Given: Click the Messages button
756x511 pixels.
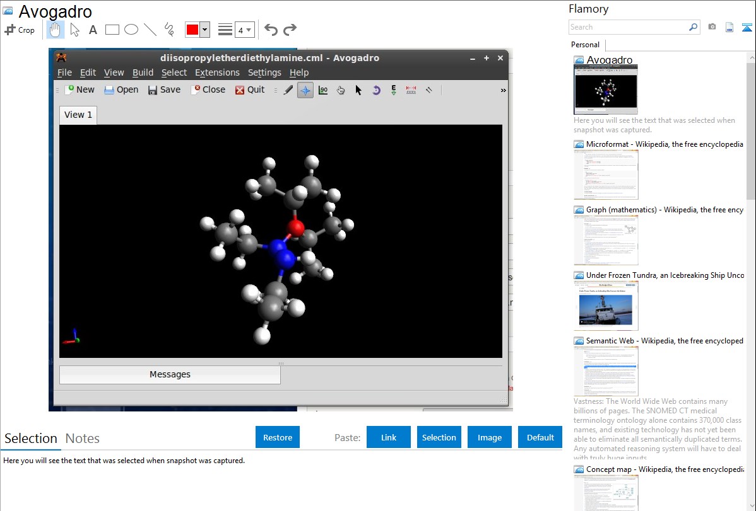Looking at the screenshot, I should pyautogui.click(x=170, y=374).
